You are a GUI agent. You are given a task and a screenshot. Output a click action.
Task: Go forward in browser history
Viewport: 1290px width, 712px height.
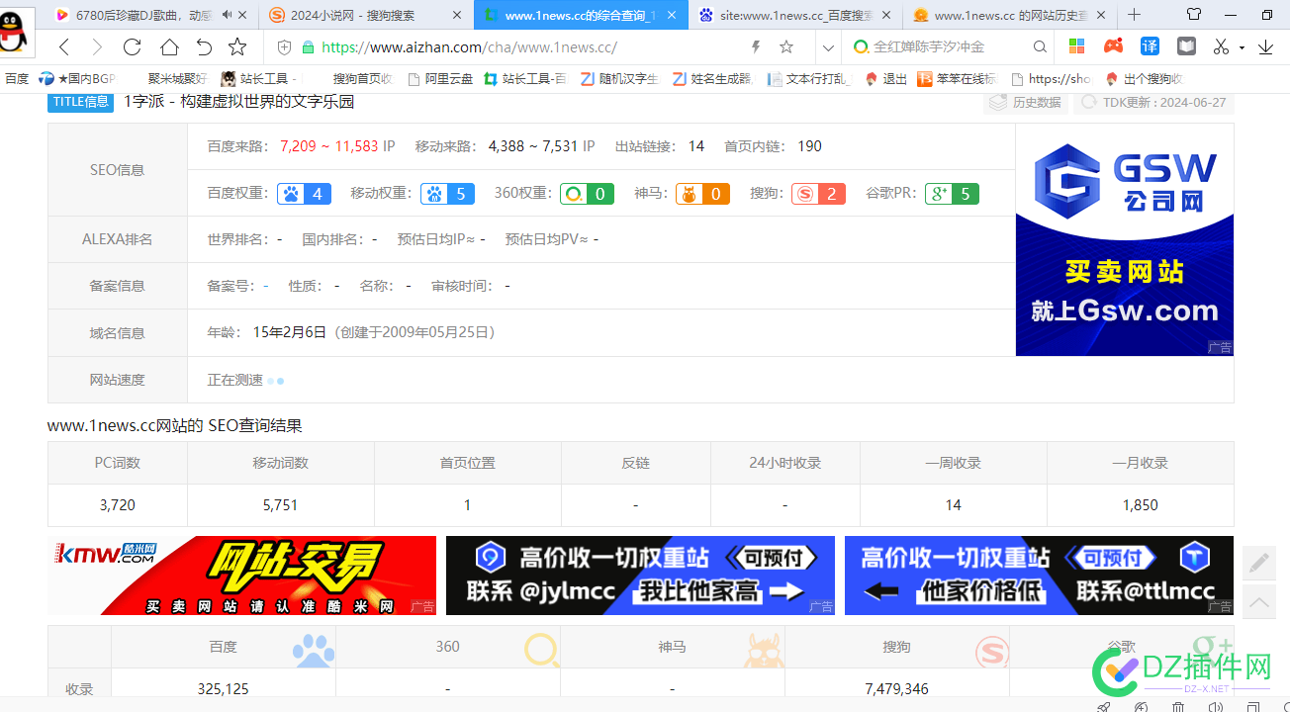(97, 47)
